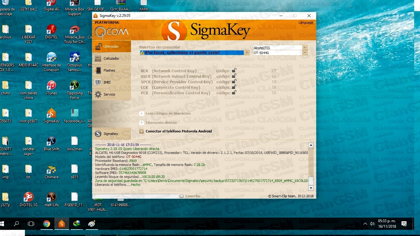420x236 pixels.
Task: Select the rom tablet china folder
Action: coord(28,90)
